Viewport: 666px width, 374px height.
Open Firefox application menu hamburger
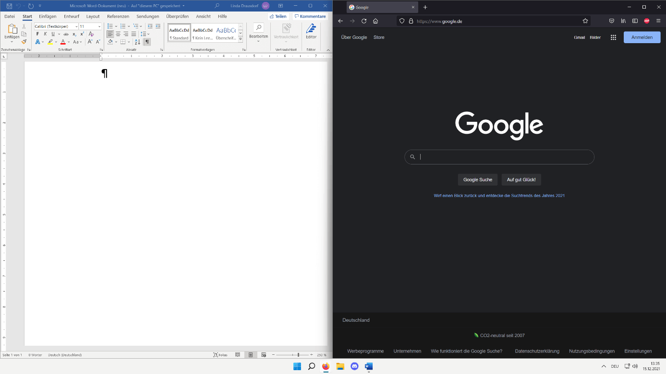[x=658, y=21]
